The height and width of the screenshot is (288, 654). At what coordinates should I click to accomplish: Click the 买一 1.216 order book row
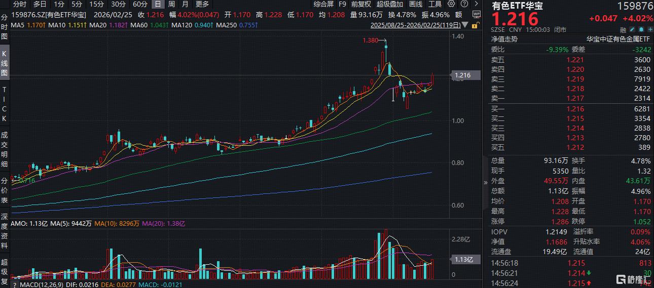tap(571, 109)
